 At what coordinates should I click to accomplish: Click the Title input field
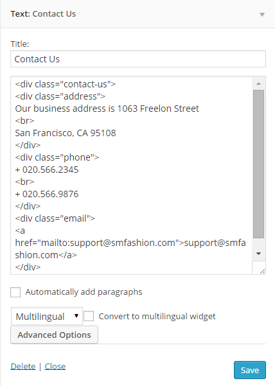pos(138,59)
